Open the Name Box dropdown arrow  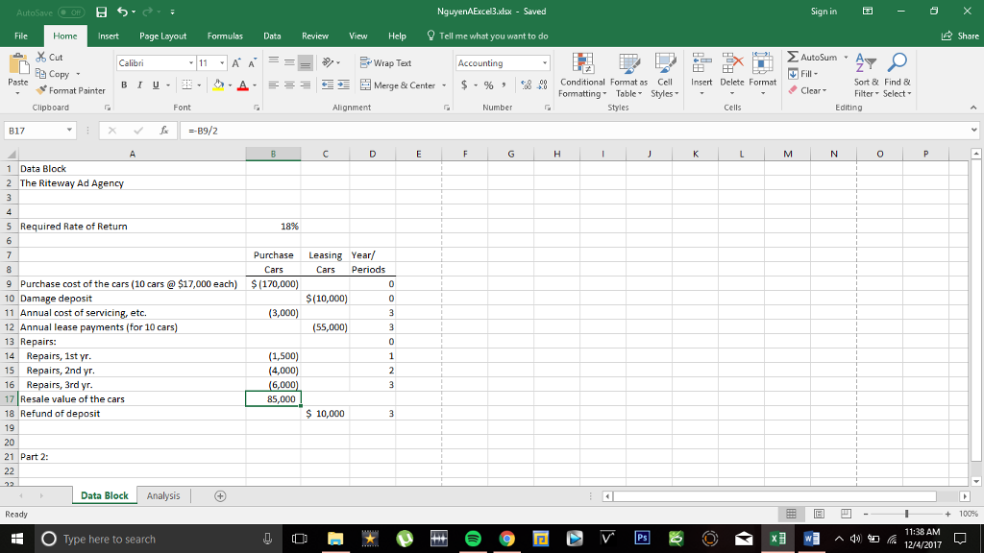click(70, 129)
